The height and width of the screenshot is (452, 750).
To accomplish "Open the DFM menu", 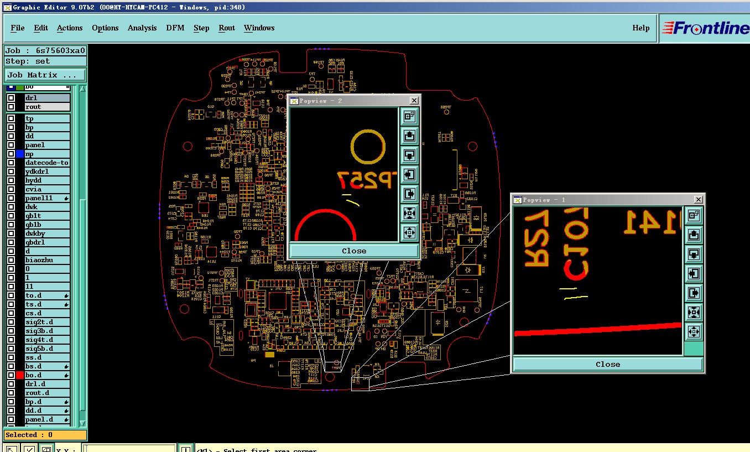I will point(175,28).
